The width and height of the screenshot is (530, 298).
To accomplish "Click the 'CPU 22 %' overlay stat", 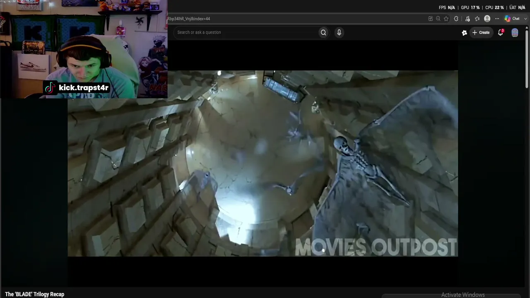I will 494,7.
